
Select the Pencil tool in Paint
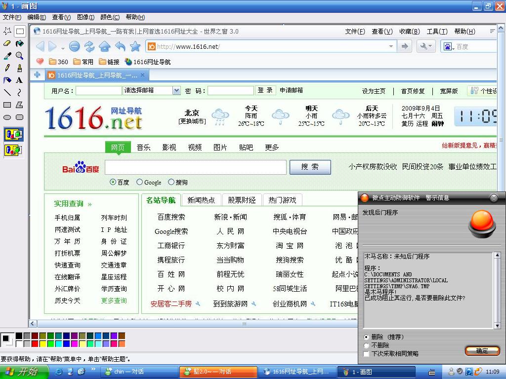(7, 68)
